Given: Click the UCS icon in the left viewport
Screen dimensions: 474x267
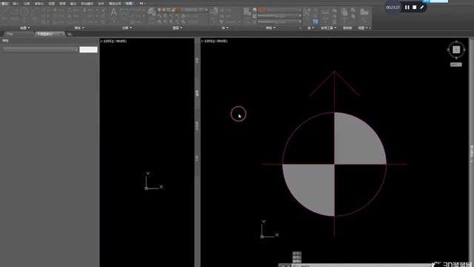Looking at the screenshot, I should click(153, 181).
